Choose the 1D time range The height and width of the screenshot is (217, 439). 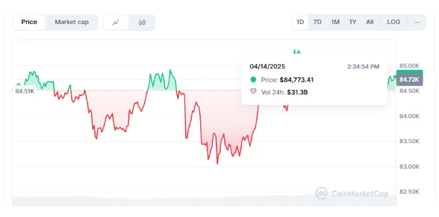(x=300, y=22)
